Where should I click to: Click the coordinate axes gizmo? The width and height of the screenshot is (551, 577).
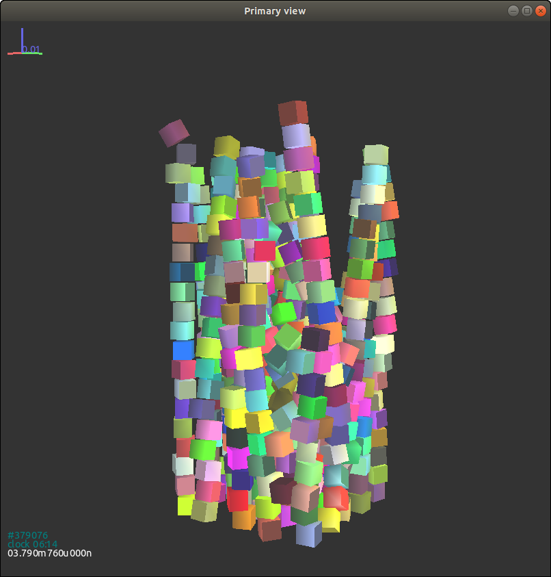pos(24,44)
